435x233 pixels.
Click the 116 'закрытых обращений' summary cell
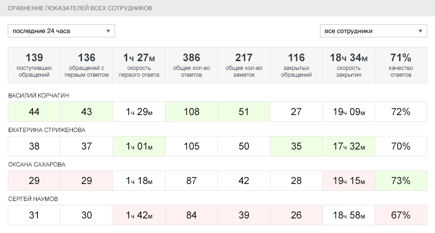pyautogui.click(x=296, y=65)
